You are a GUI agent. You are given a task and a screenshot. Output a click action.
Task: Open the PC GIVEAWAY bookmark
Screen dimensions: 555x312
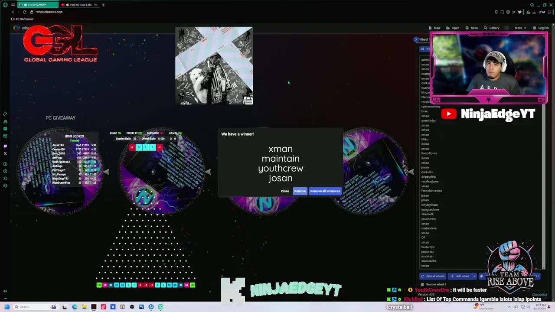tap(23, 19)
